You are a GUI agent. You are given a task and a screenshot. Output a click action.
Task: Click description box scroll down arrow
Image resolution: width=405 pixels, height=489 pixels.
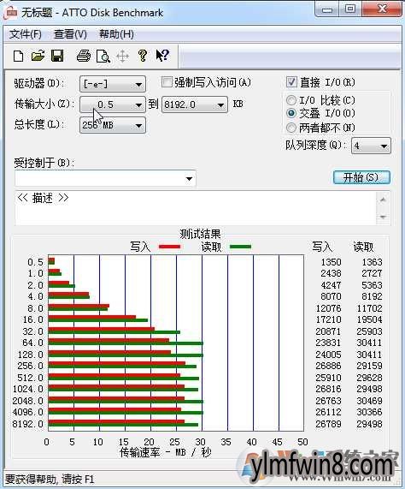pos(383,217)
